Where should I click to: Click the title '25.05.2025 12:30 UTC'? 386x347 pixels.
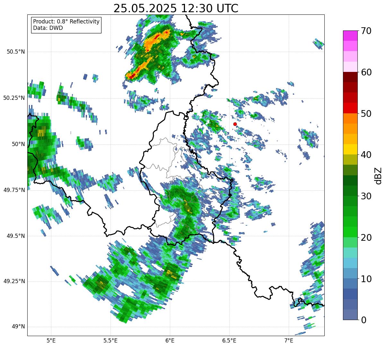(x=176, y=8)
